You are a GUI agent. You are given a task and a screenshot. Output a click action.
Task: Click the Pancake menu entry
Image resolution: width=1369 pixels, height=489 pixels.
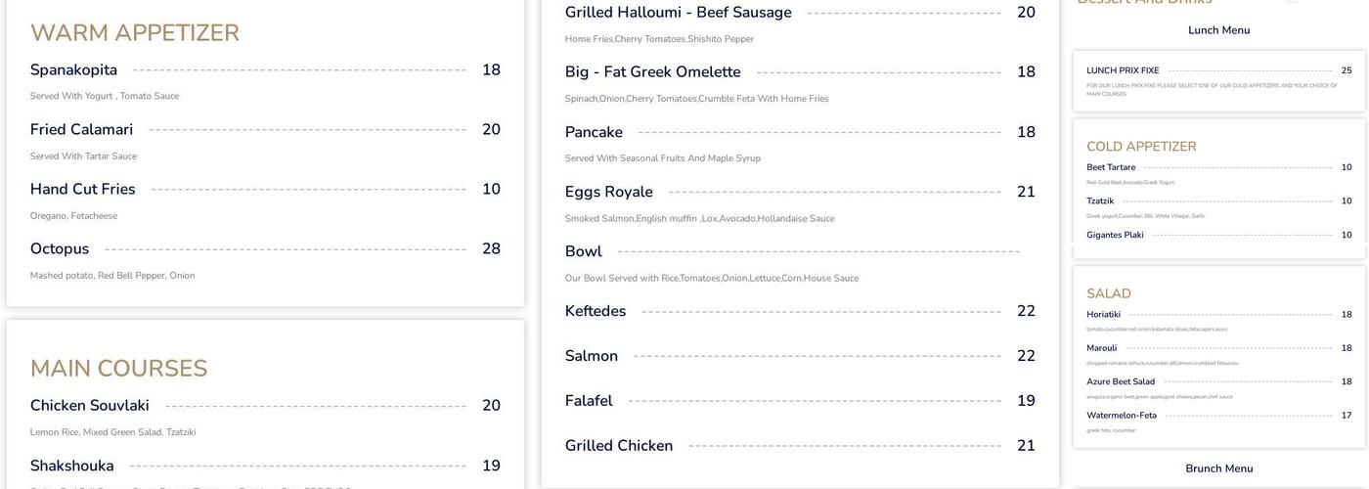tap(594, 132)
